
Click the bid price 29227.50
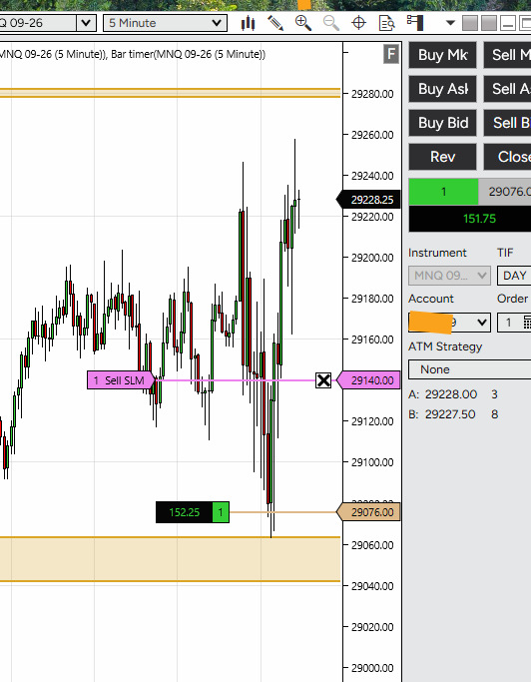point(450,414)
